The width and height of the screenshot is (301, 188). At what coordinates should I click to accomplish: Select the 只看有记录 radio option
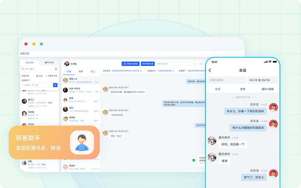pyautogui.click(x=46, y=76)
